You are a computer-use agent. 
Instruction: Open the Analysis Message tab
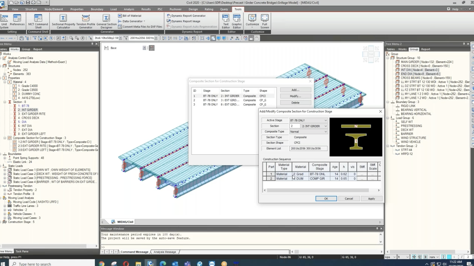coord(165,252)
